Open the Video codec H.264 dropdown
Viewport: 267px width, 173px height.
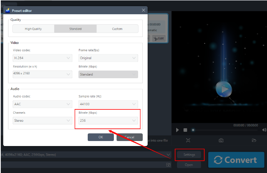tap(42, 58)
